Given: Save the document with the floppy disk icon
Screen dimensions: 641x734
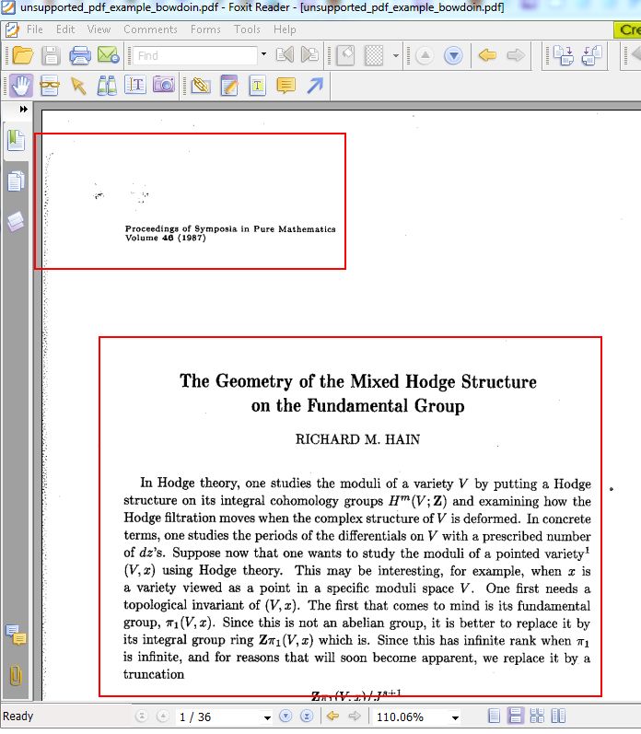Looking at the screenshot, I should (51, 55).
